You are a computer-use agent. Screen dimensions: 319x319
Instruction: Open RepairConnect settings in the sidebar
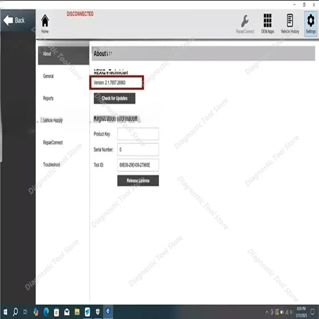tap(53, 142)
